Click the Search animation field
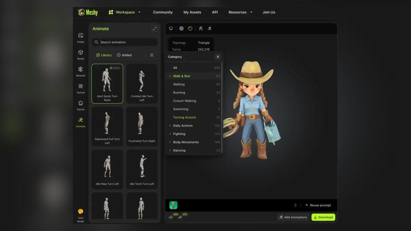Image resolution: width=411 pixels, height=231 pixels. [125, 42]
